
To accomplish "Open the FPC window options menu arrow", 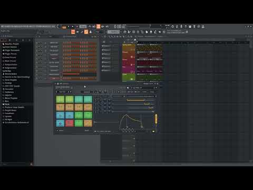I will [x=56, y=83].
